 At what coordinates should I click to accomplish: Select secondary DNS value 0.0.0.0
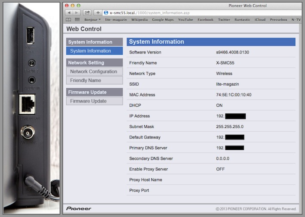point(222,158)
